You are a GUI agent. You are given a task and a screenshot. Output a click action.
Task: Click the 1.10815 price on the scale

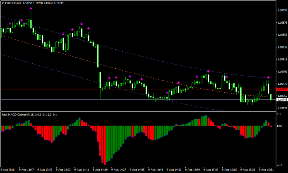(x=281, y=59)
